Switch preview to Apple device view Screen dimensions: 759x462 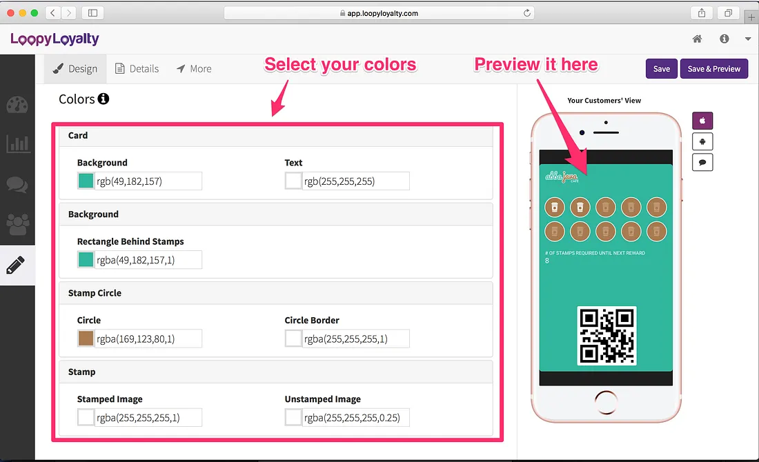pyautogui.click(x=702, y=121)
